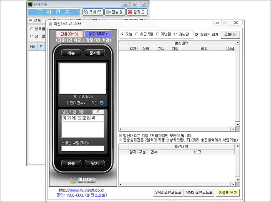The width and height of the screenshot is (271, 202).
Task: Close the 미진SMS window
Action: (x=236, y=22)
